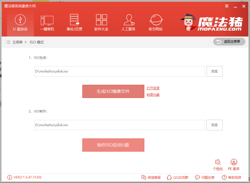The image size is (250, 183).
Task: Click 制作ISO启动U盘 button
Action: pyautogui.click(x=113, y=145)
